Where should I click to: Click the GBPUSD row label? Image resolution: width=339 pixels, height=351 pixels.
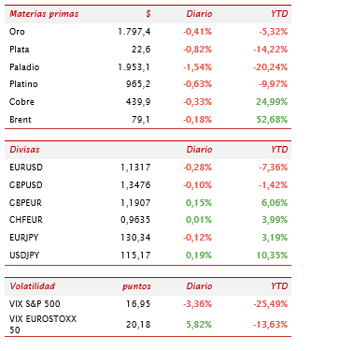[x=26, y=185]
